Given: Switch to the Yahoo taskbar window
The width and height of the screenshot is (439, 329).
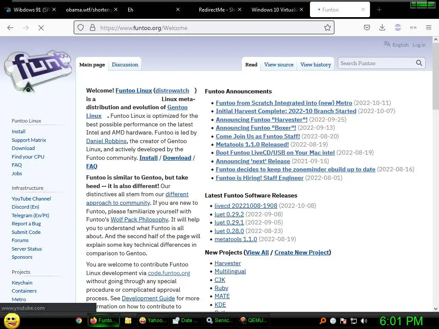Looking at the screenshot, I should pos(153,320).
